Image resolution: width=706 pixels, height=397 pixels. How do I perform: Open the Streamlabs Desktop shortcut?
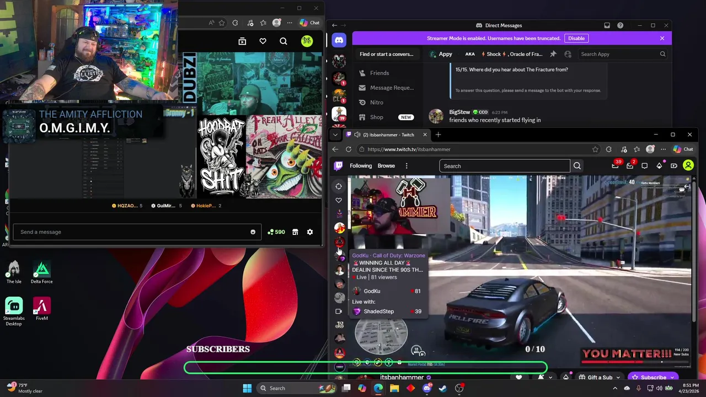14,312
